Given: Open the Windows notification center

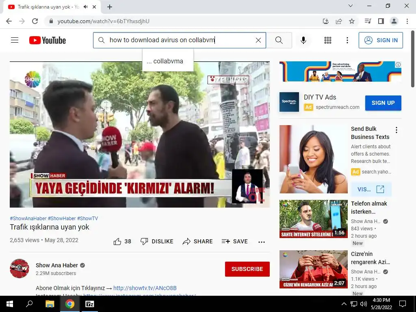Looking at the screenshot, I should click(403, 304).
